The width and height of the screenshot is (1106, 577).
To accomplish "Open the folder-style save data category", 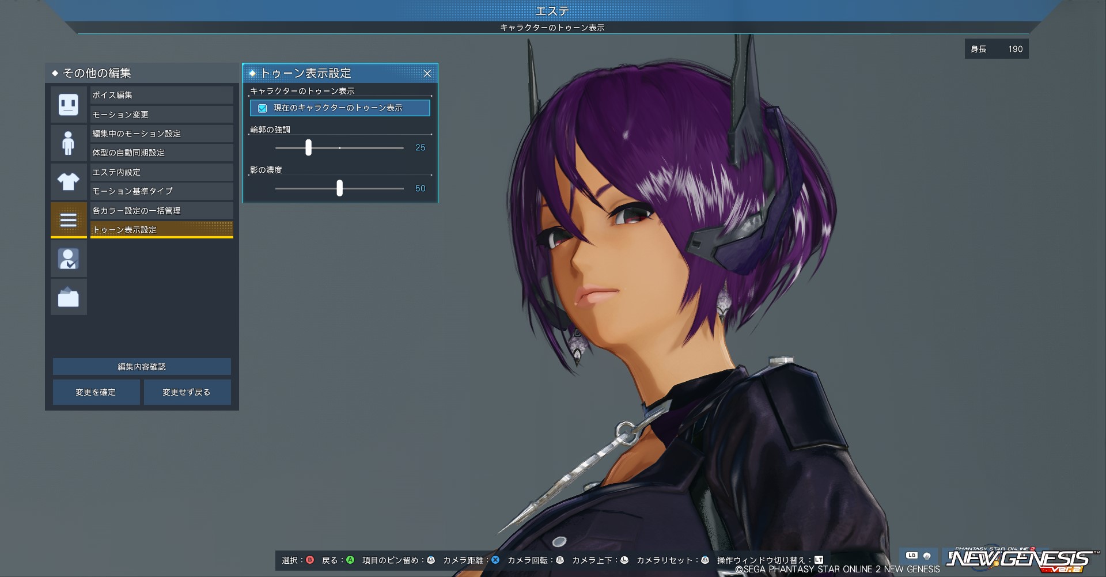I will 69,297.
